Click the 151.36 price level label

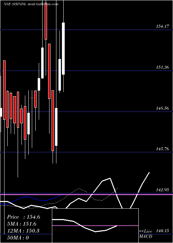coord(162,67)
